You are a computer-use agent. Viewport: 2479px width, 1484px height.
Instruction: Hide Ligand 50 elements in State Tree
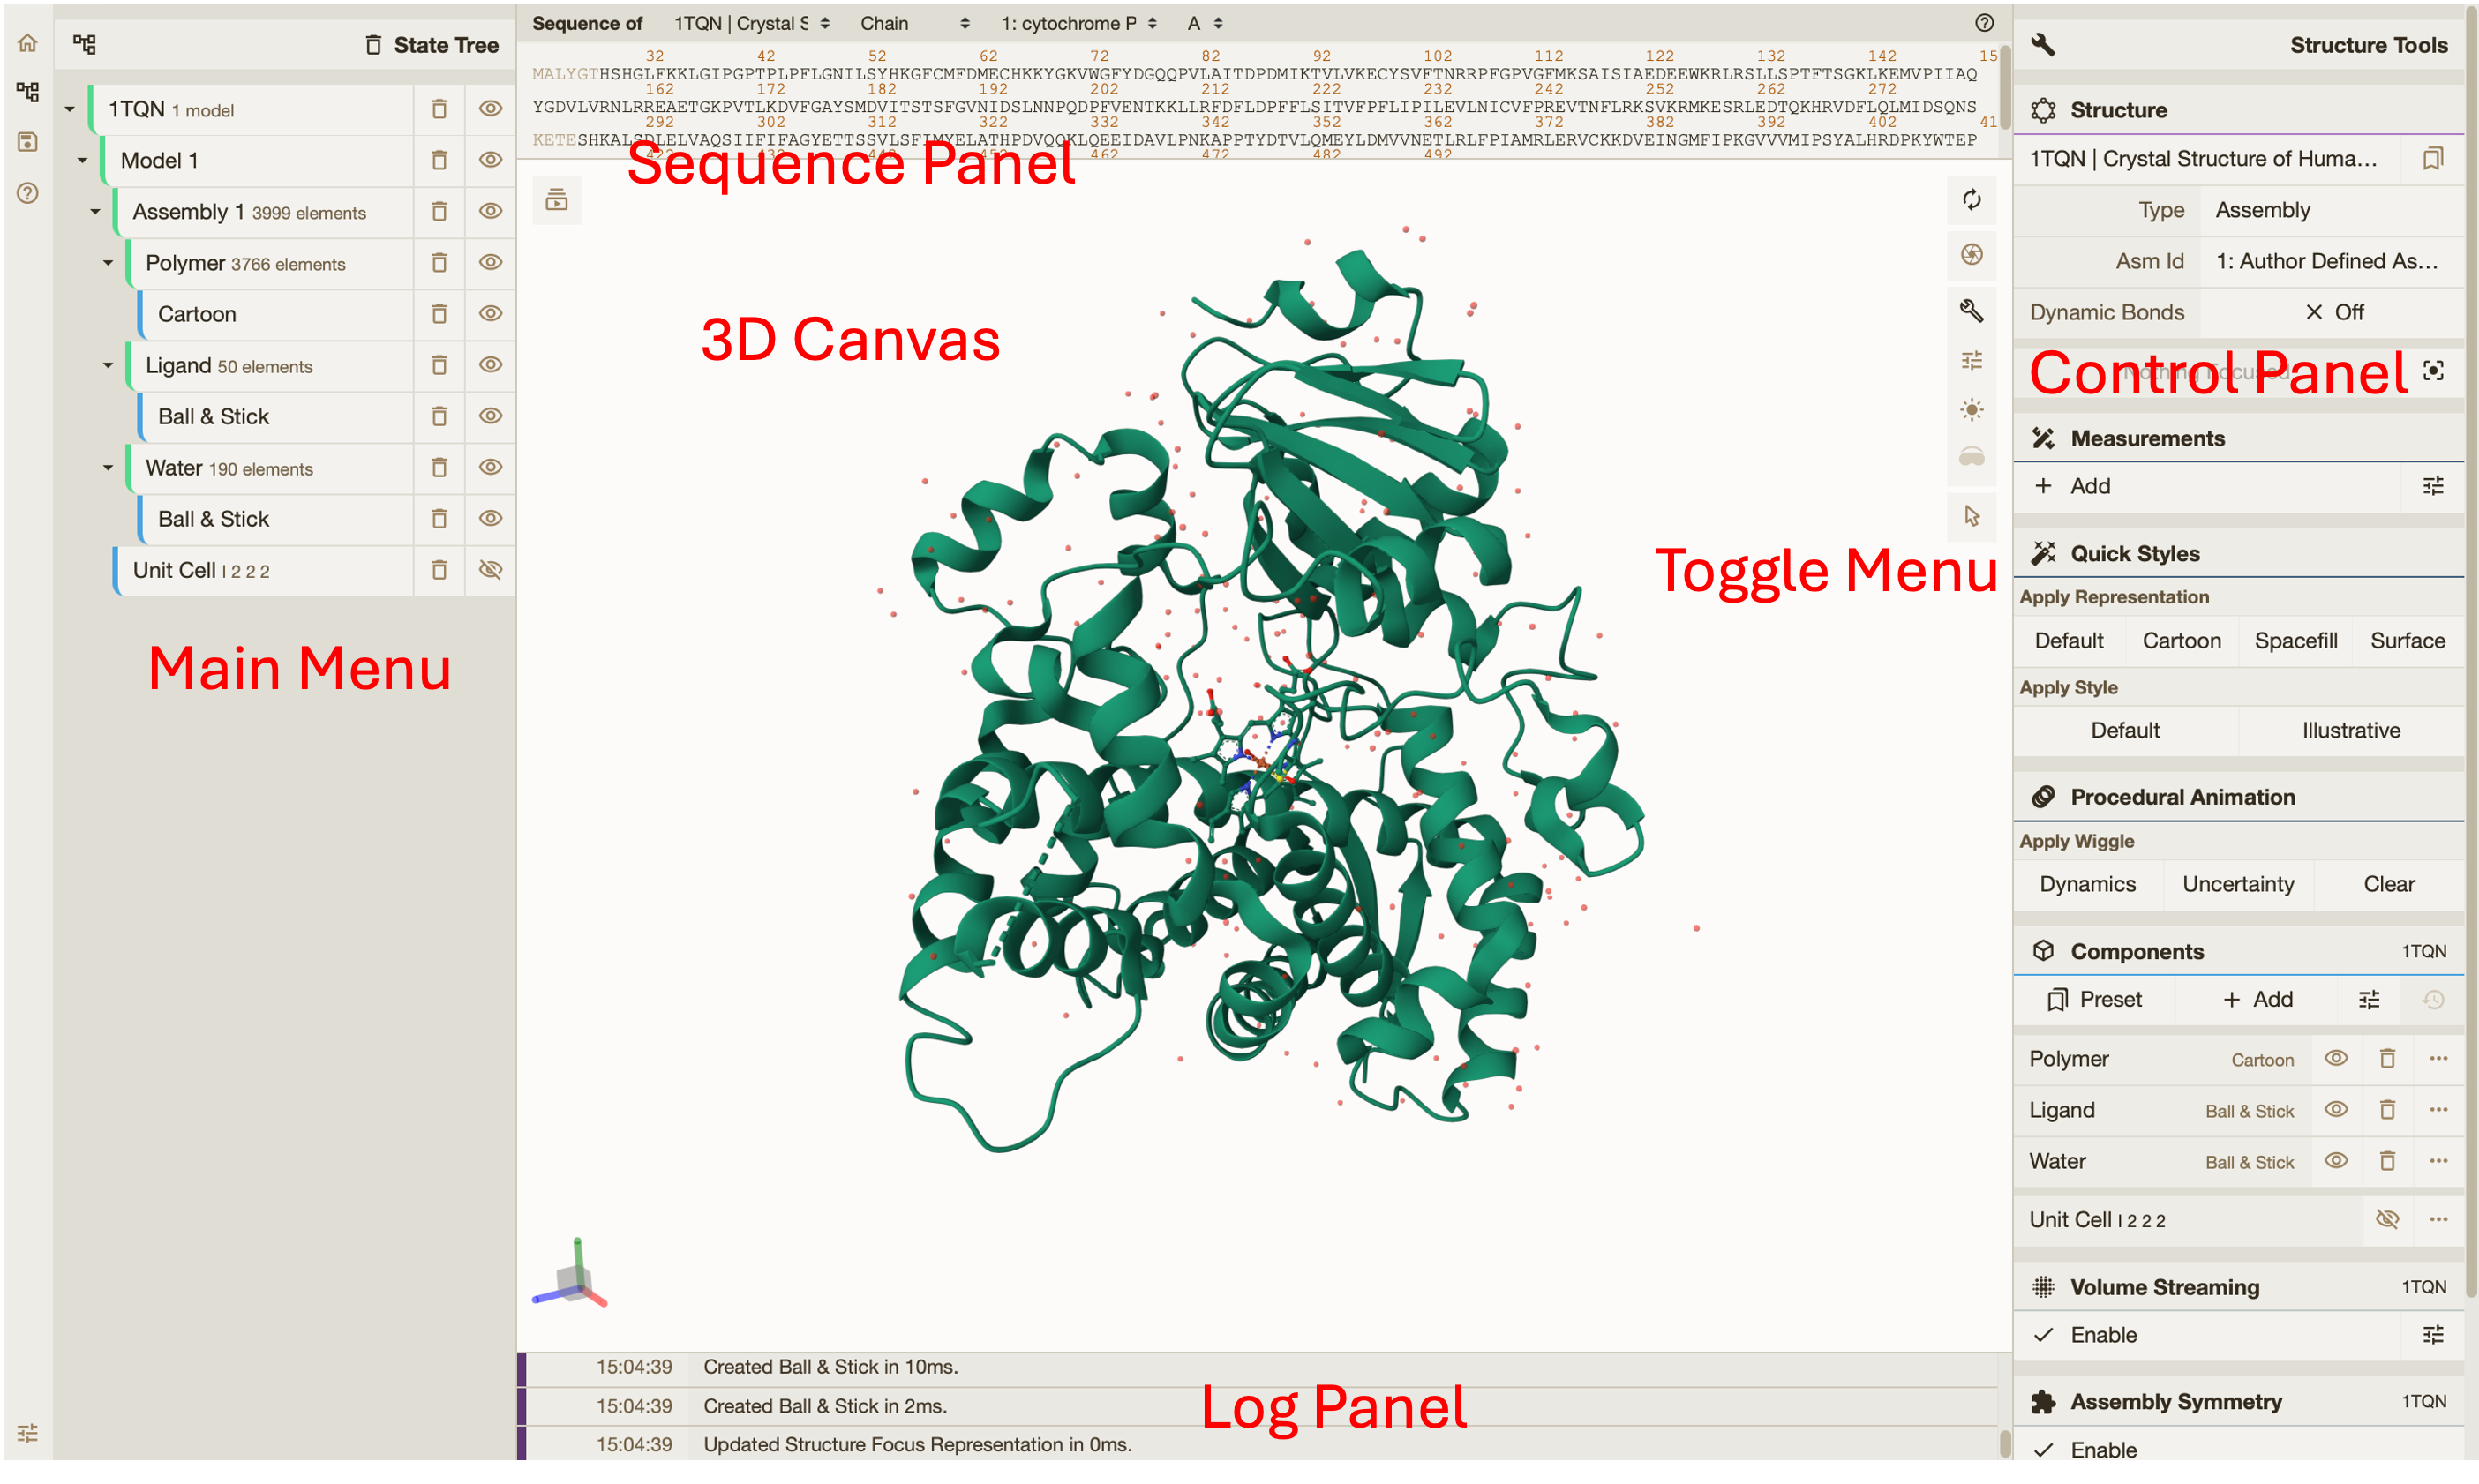point(490,365)
